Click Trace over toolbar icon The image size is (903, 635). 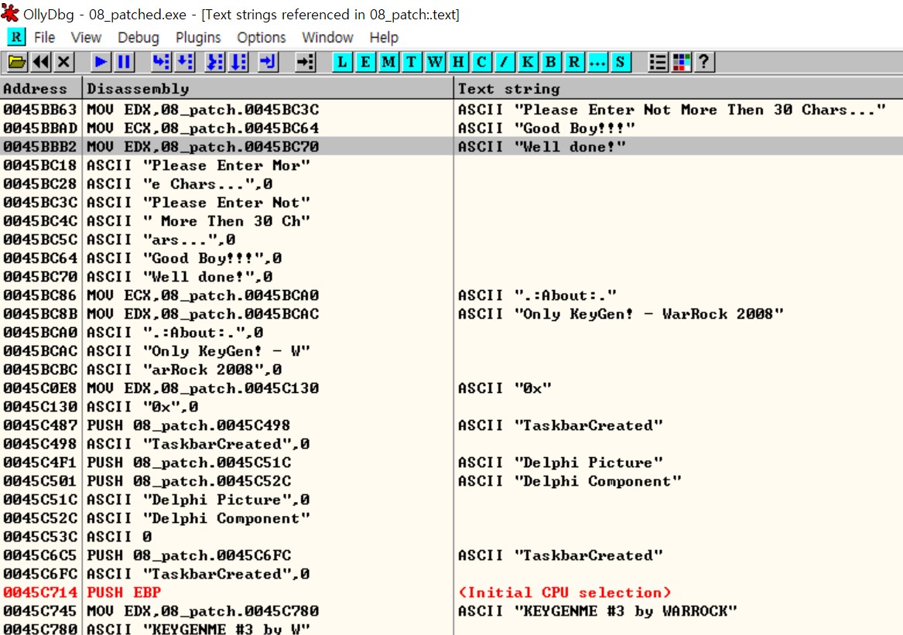click(x=238, y=62)
